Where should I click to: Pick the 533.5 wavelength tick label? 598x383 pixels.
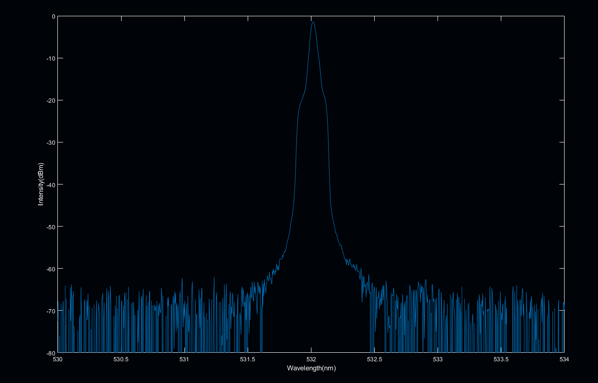point(501,359)
